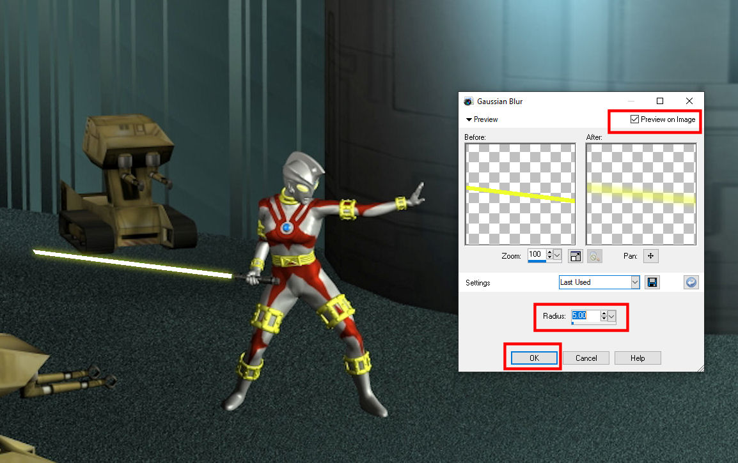Click the Gaussian Blur title bar icon
738x463 pixels.
tap(468, 102)
